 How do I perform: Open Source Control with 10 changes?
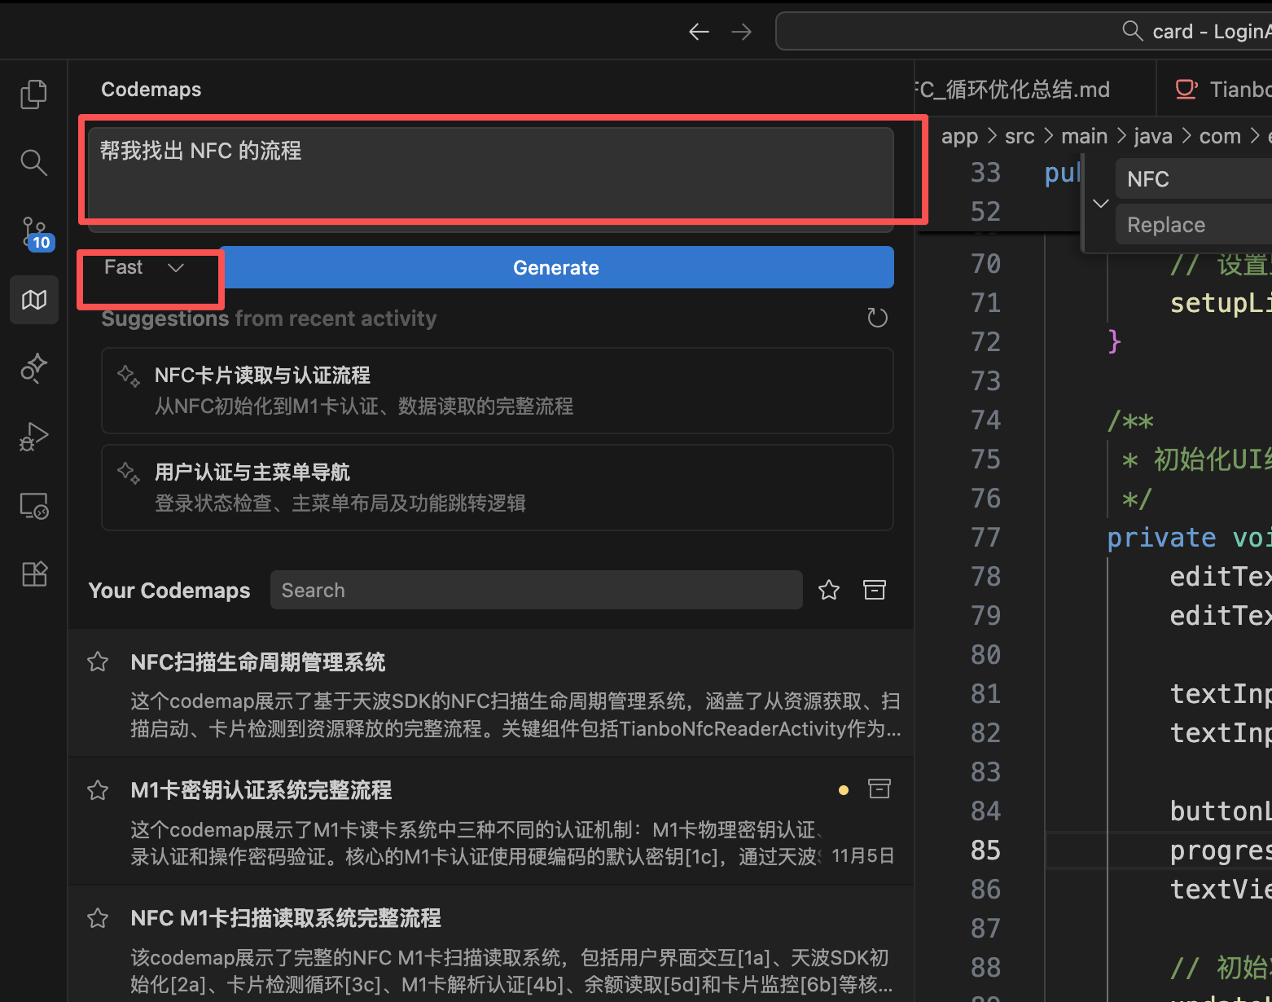coord(34,232)
